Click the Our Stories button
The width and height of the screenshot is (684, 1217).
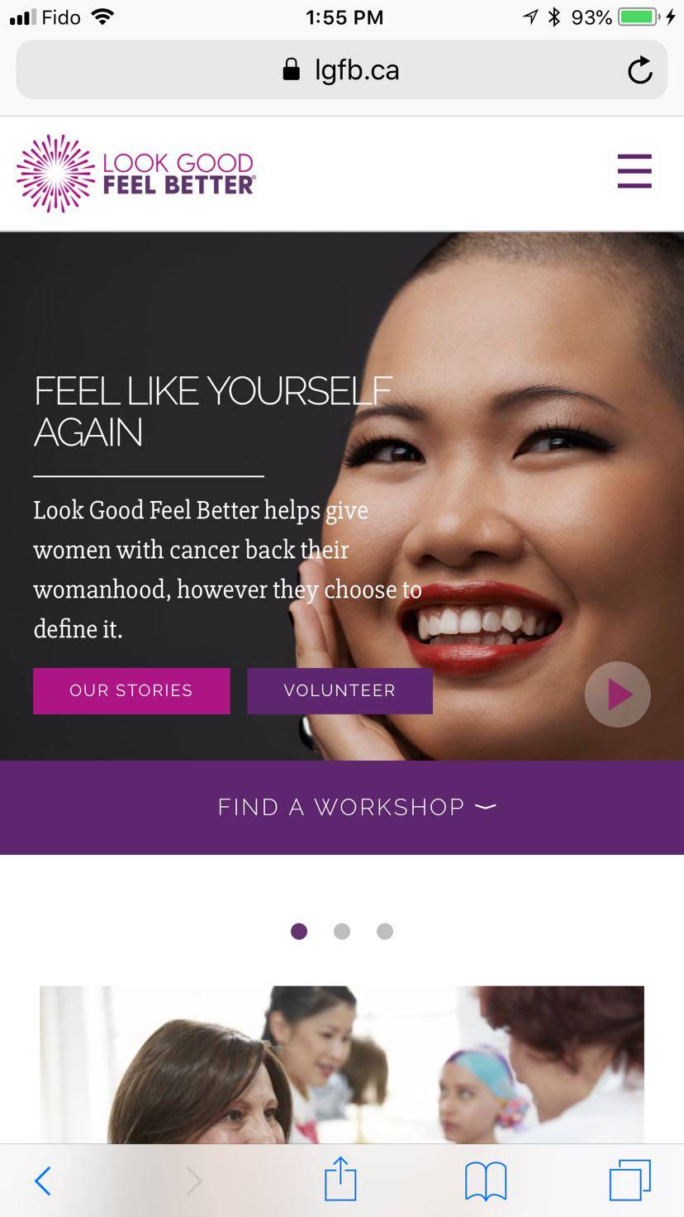131,691
